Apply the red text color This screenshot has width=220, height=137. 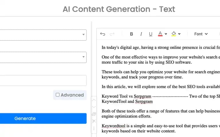[160, 34]
